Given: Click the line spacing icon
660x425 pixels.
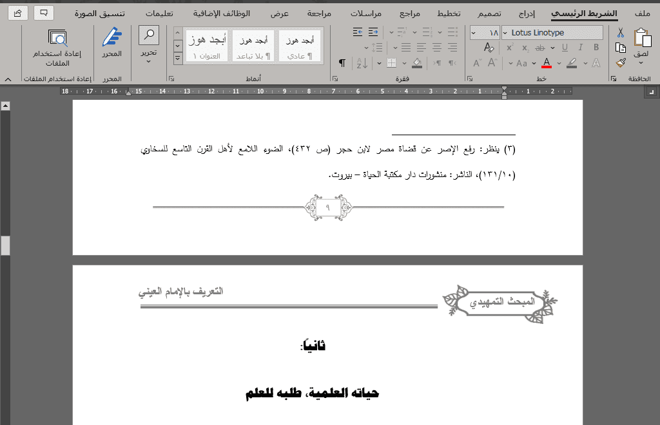Looking at the screenshot, I should point(377,48).
